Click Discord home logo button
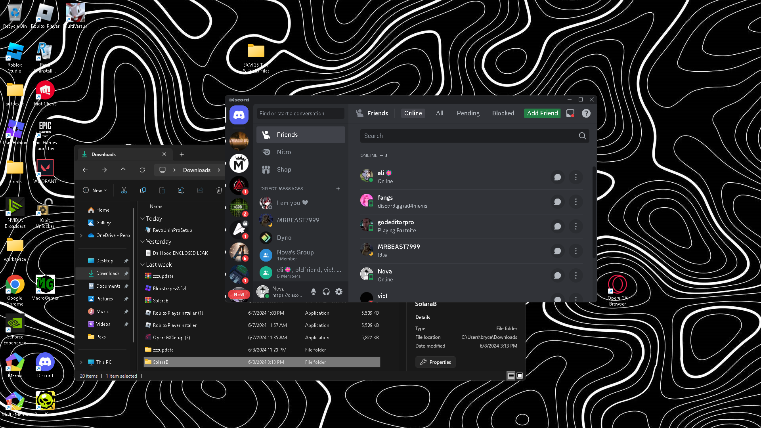This screenshot has height=428, width=761. pos(239,115)
